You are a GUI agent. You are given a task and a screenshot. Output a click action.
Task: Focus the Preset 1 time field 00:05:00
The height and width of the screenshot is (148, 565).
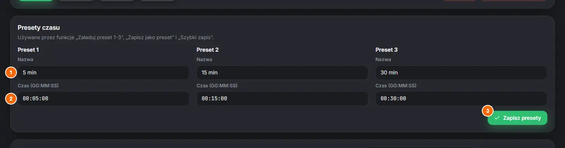pyautogui.click(x=104, y=99)
